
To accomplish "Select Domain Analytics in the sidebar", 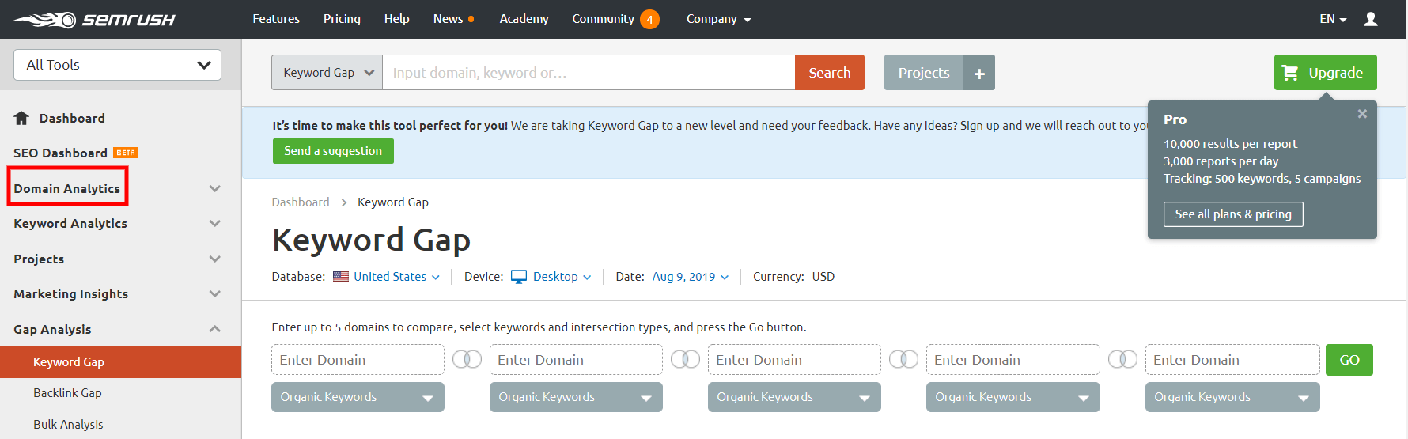I will coord(67,188).
